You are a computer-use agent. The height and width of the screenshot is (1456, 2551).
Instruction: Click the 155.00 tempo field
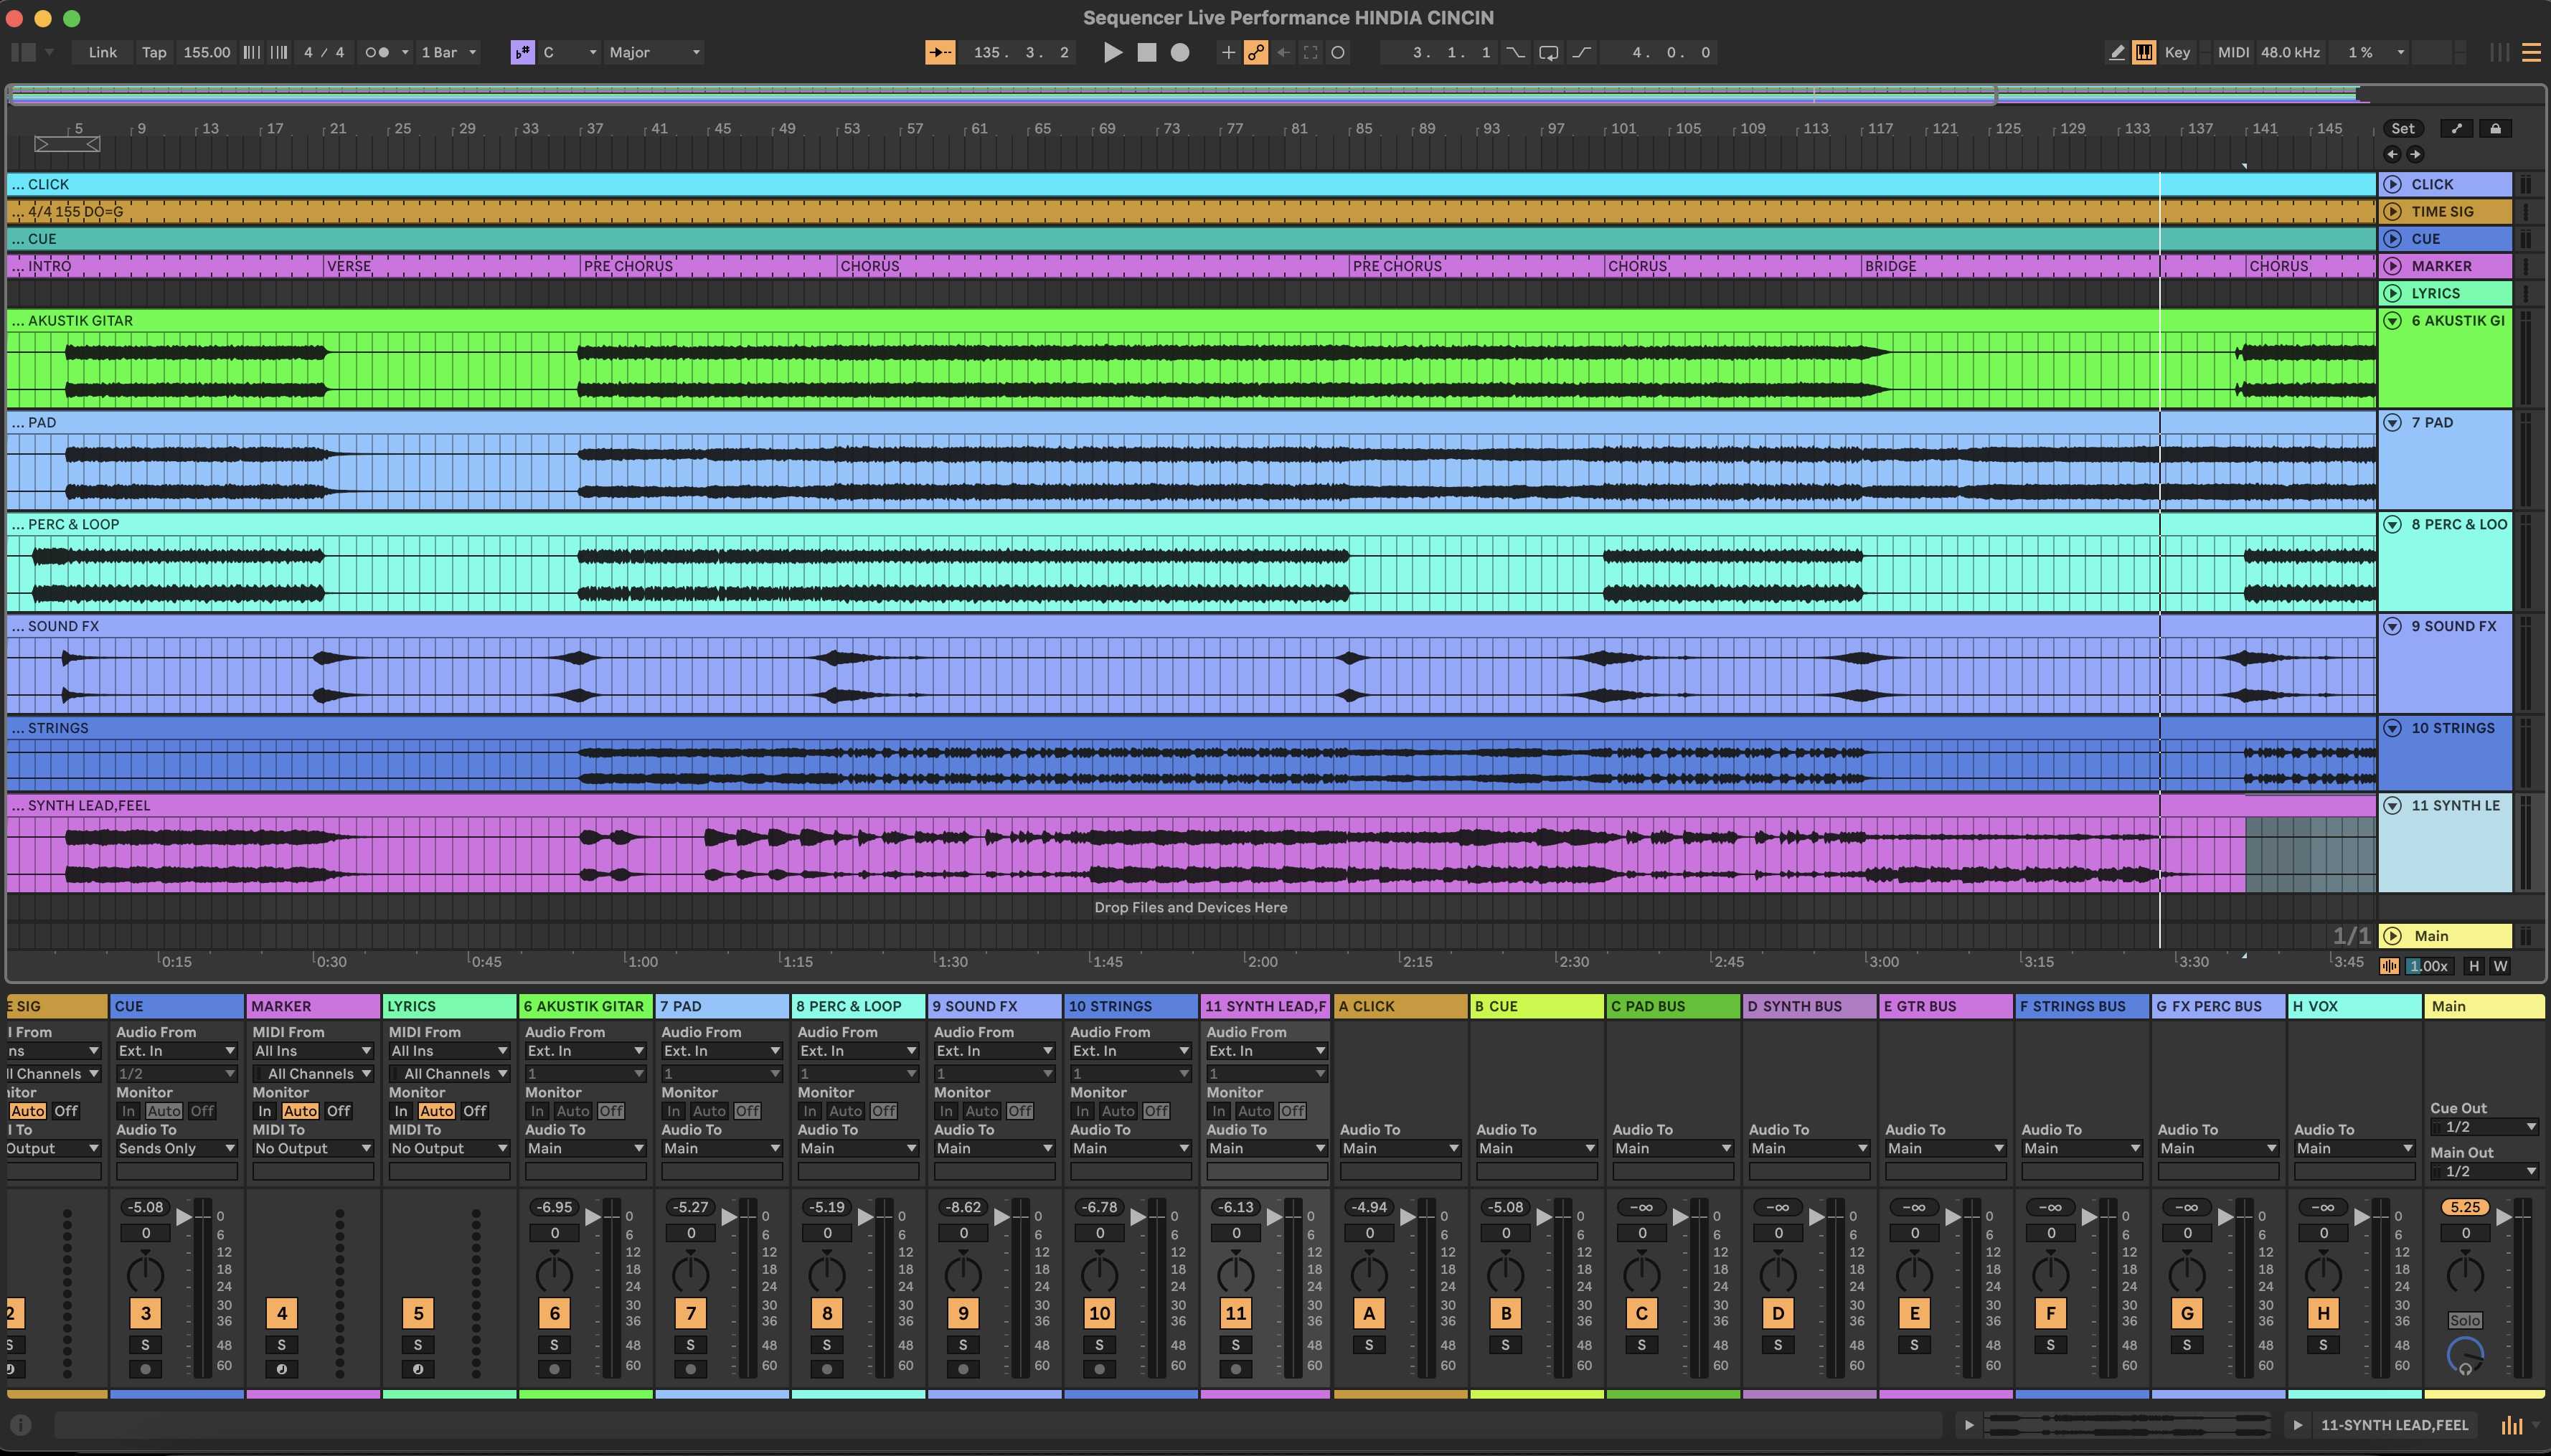tap(206, 52)
